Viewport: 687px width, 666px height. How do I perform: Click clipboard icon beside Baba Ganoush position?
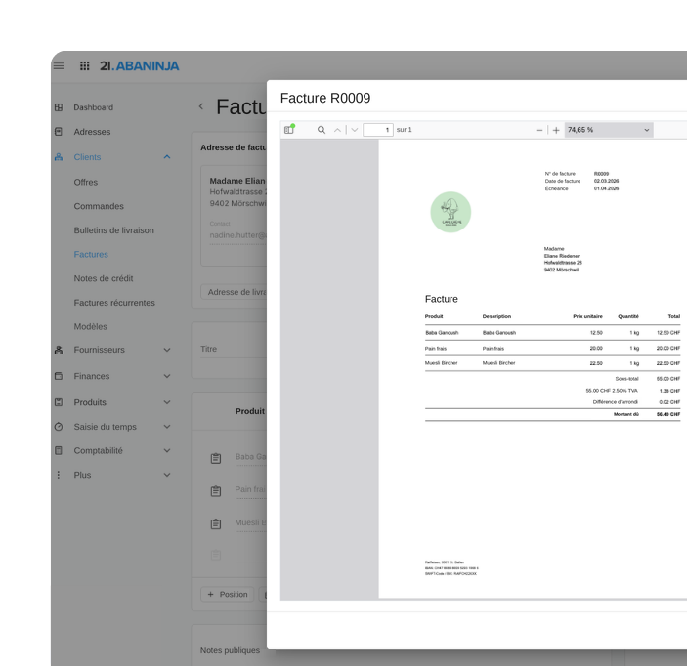click(216, 458)
